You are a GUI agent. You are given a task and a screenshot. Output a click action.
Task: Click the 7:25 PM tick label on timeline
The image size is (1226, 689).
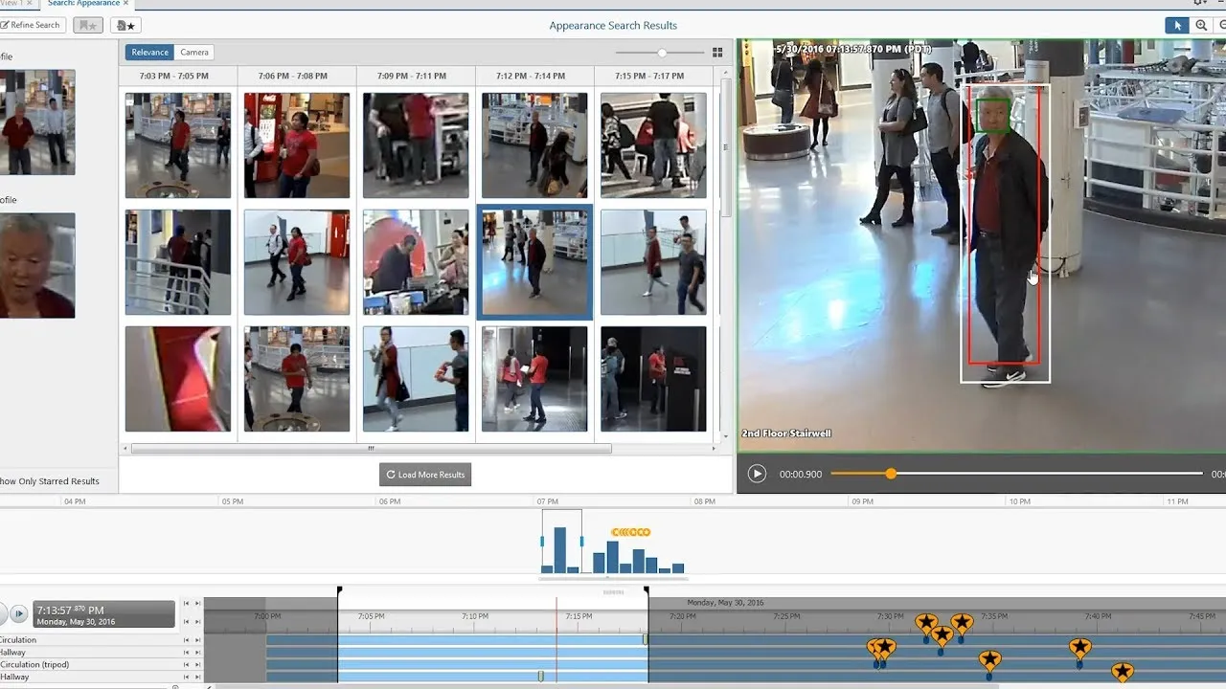pos(787,617)
